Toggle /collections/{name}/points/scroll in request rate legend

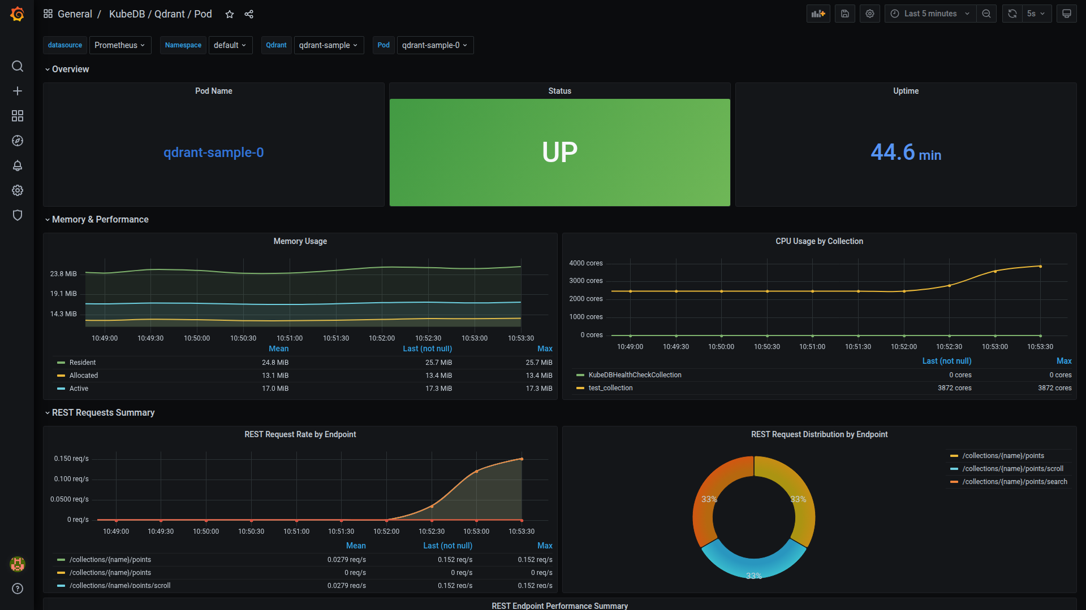[x=120, y=586]
